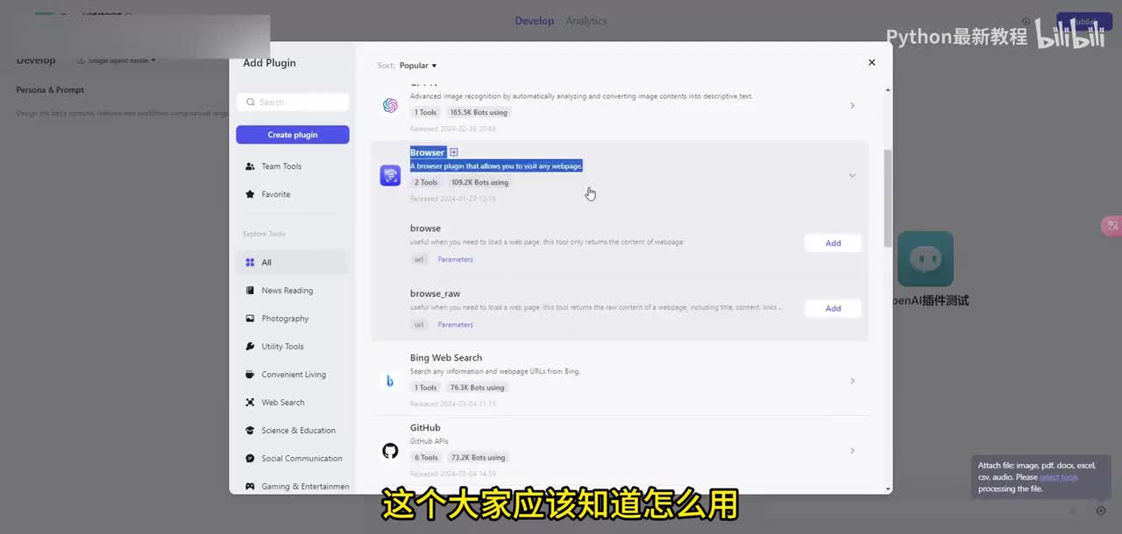Switch to the Develop tab

point(534,21)
